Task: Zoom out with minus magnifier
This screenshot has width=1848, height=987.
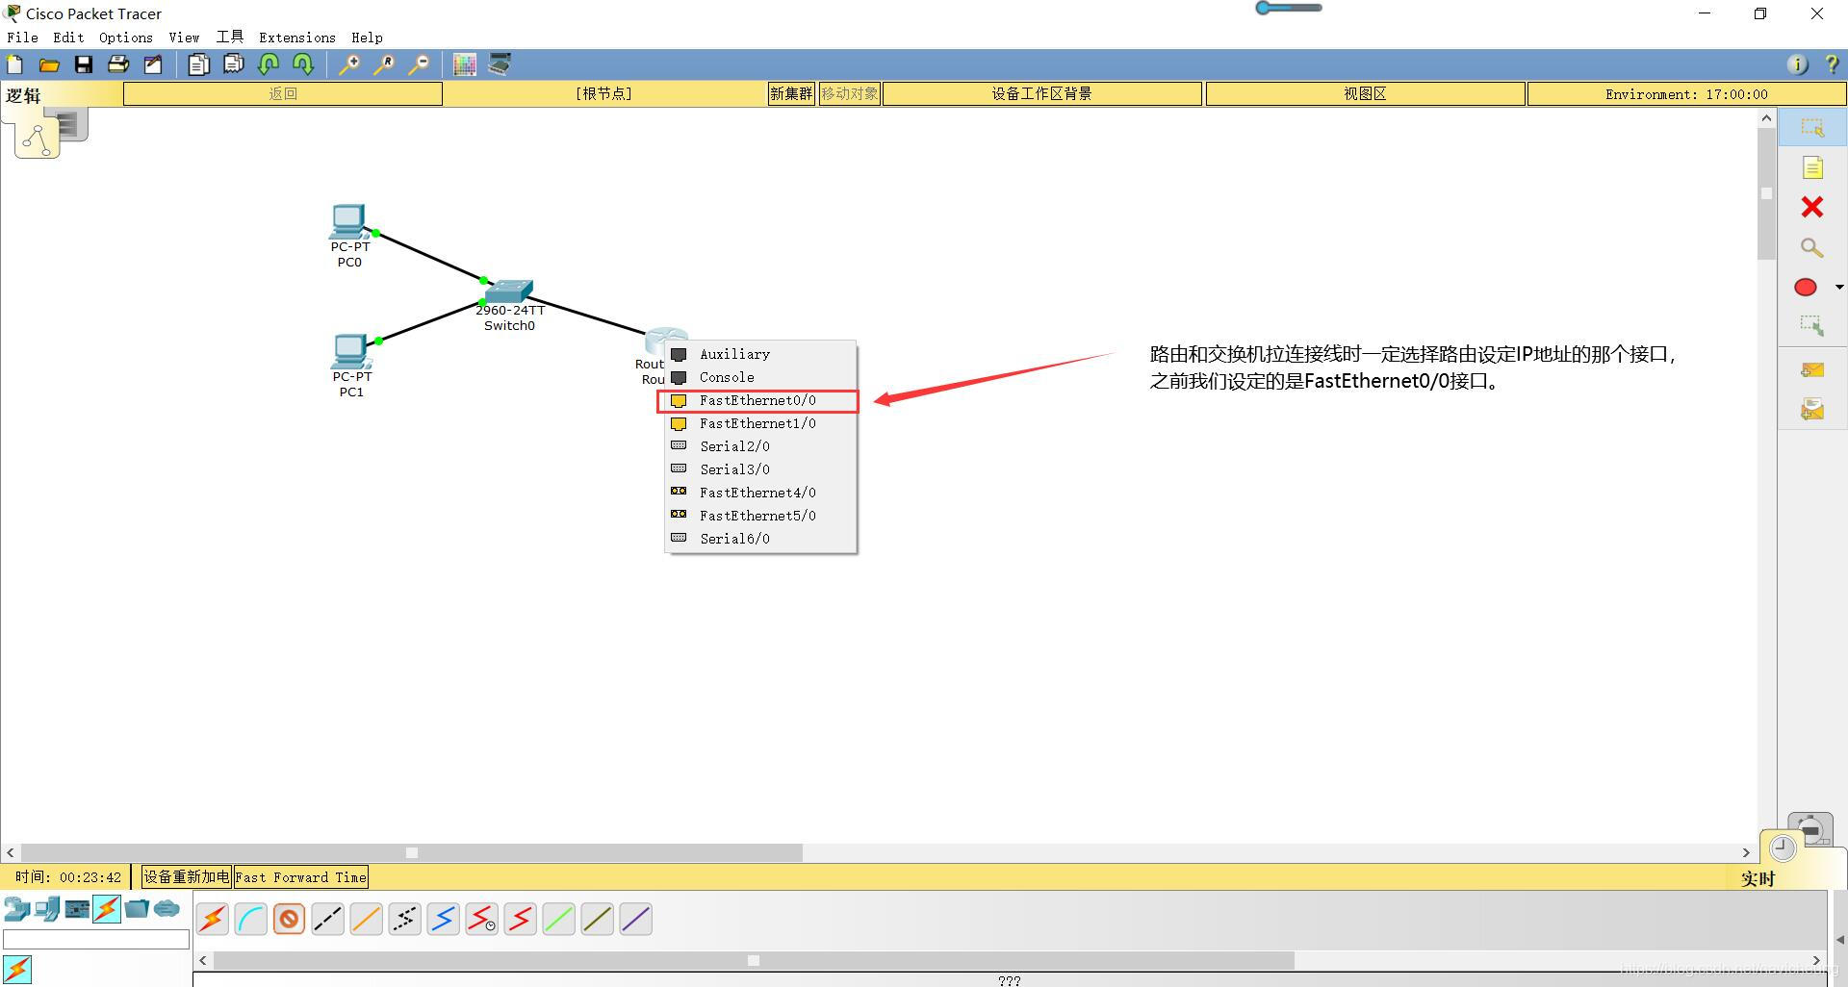Action: (419, 64)
